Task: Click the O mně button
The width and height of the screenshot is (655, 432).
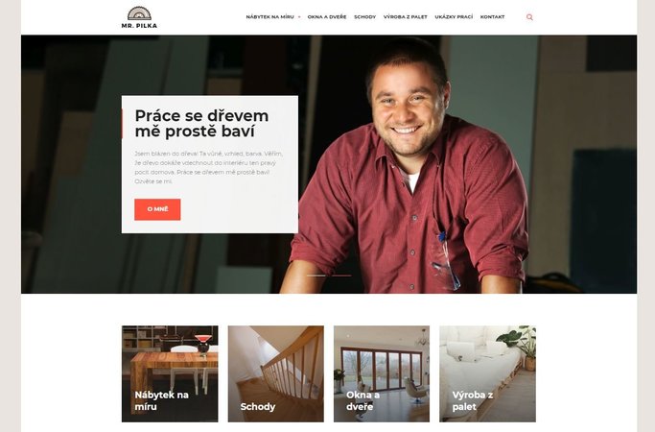Action: [x=157, y=209]
